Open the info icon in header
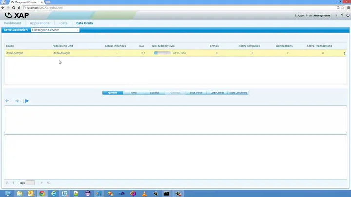Image resolution: width=351 pixels, height=197 pixels. pos(337,15)
